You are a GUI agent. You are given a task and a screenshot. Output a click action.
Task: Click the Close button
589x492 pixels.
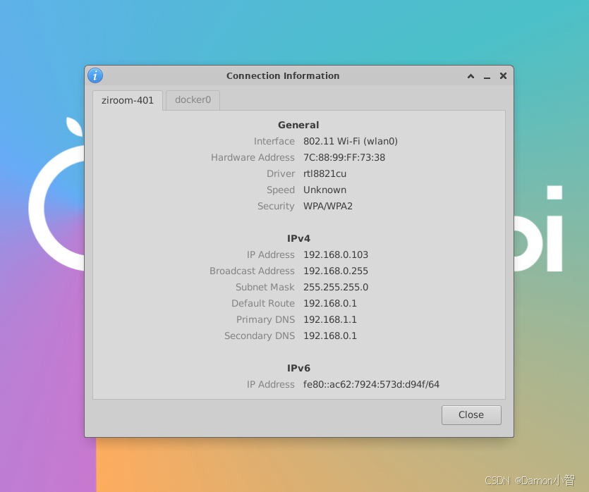click(471, 414)
